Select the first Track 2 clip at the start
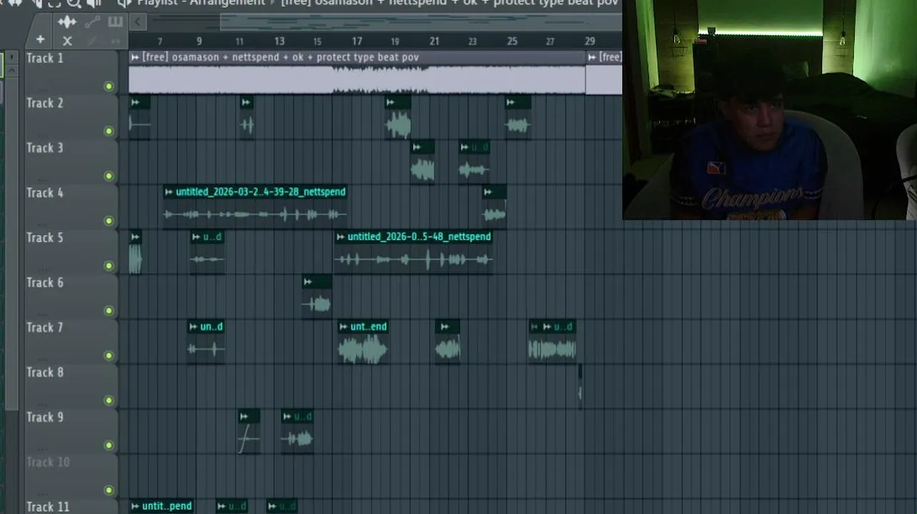Viewport: 917px width, 514px height. (139, 117)
